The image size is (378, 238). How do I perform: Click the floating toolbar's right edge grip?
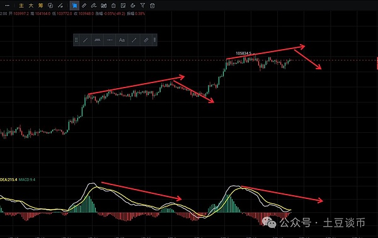154,40
